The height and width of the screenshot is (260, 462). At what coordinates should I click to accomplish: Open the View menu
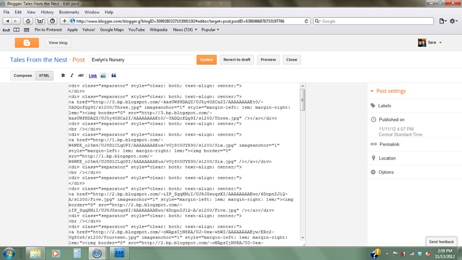pos(31,12)
